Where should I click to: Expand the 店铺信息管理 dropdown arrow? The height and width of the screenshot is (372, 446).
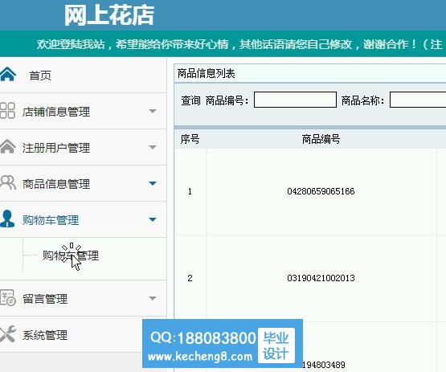point(153,111)
